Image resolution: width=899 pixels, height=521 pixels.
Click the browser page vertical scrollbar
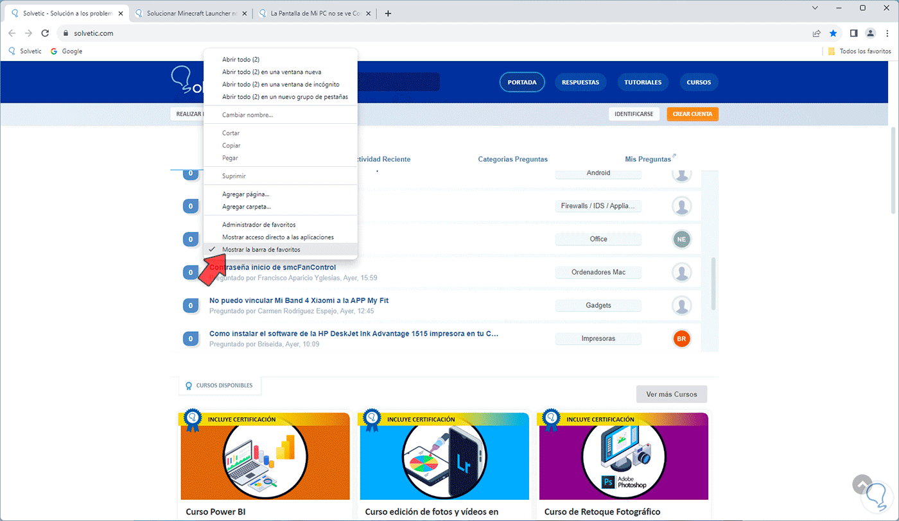point(893,171)
